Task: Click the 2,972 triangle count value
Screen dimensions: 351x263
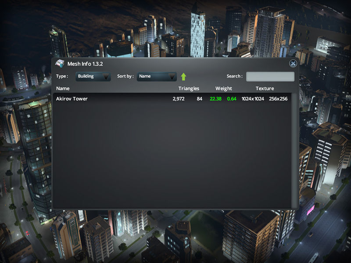Action: pos(179,99)
